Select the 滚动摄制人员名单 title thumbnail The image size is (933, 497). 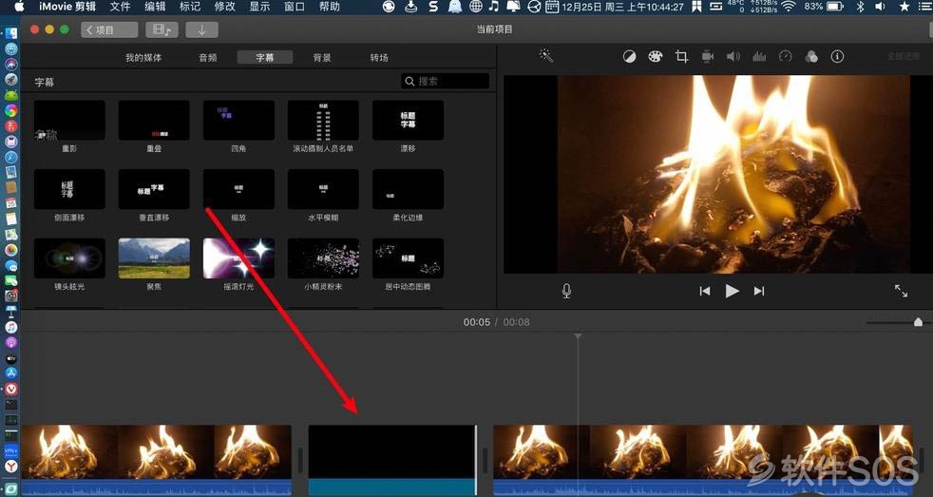click(323, 121)
